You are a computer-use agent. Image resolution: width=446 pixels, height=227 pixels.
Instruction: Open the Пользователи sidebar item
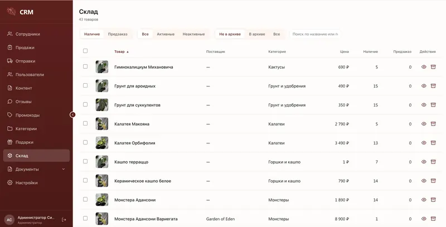36,75
